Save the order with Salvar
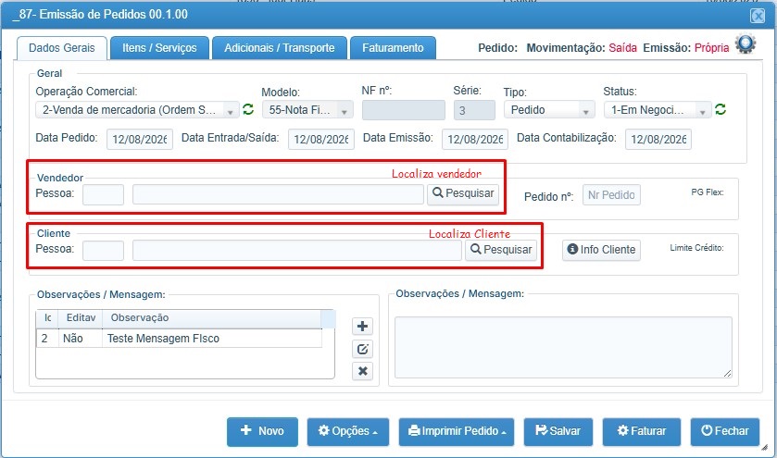The image size is (777, 458). tap(558, 431)
